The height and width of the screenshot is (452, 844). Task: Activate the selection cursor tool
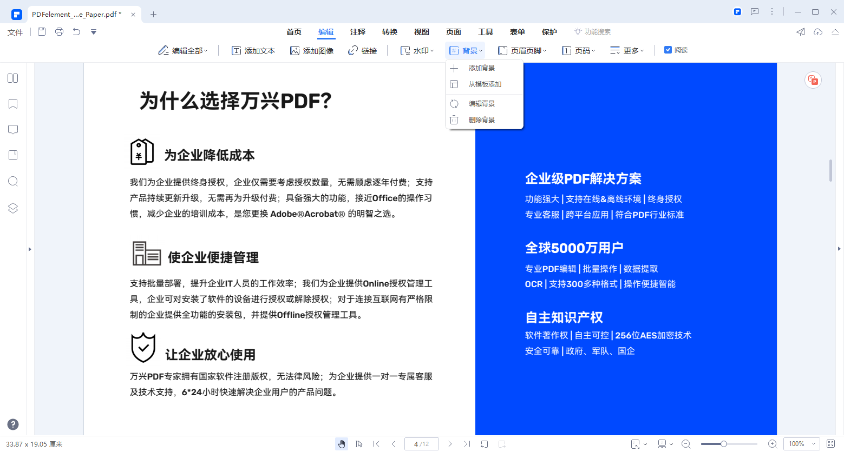(x=359, y=444)
